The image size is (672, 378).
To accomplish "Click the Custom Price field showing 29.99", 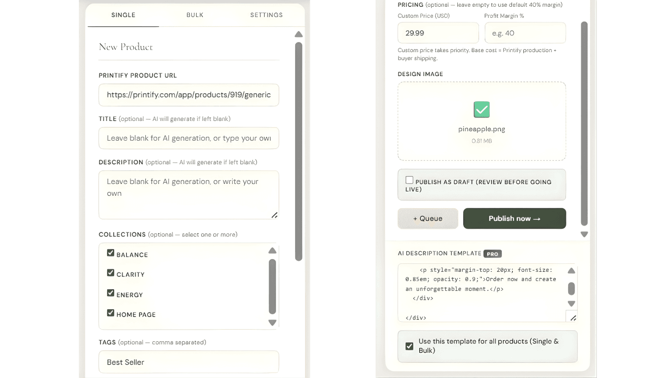I will [438, 33].
